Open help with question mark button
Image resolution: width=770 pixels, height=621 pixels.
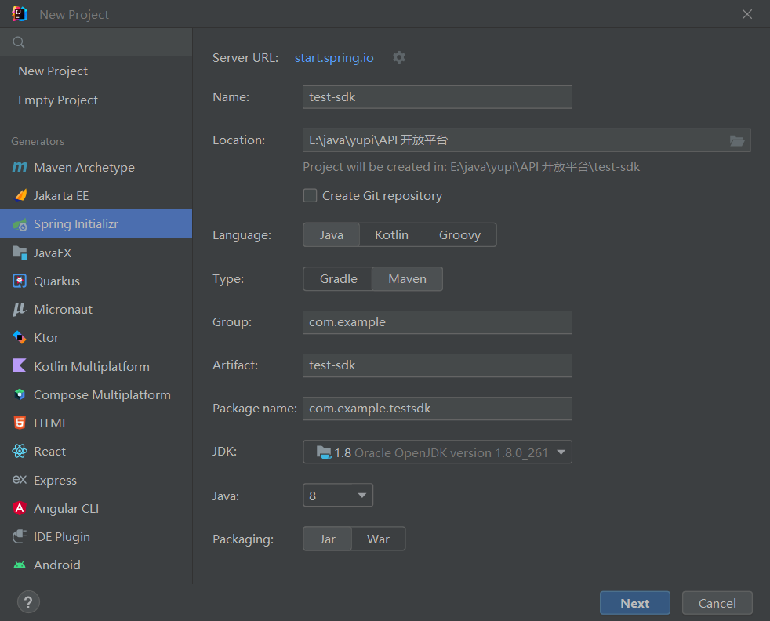[28, 602]
